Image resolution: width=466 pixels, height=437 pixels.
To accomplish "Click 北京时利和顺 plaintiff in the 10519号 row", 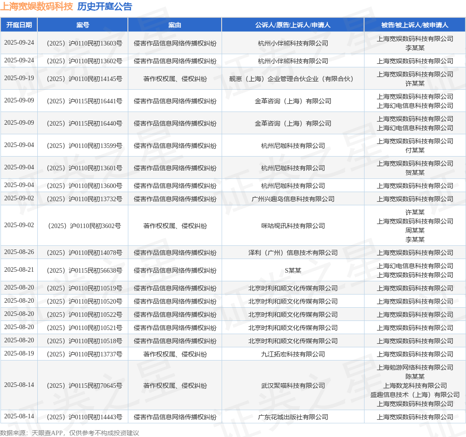I will 293,288.
